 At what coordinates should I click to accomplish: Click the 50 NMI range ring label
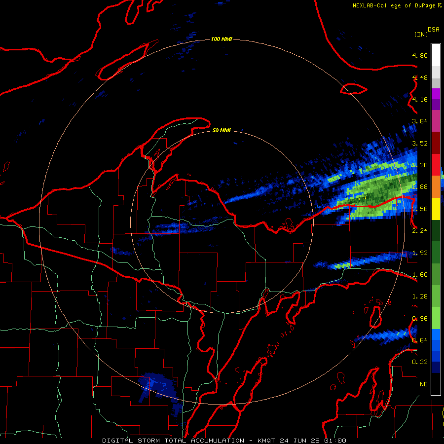click(222, 130)
